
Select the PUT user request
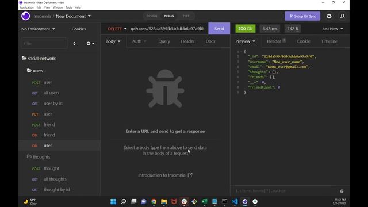coord(59,114)
